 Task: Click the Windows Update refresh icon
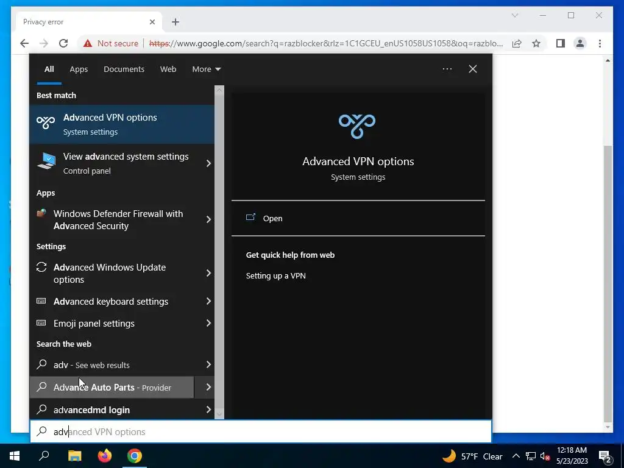click(x=41, y=267)
